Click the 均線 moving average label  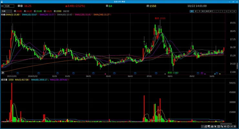[x=3, y=15]
